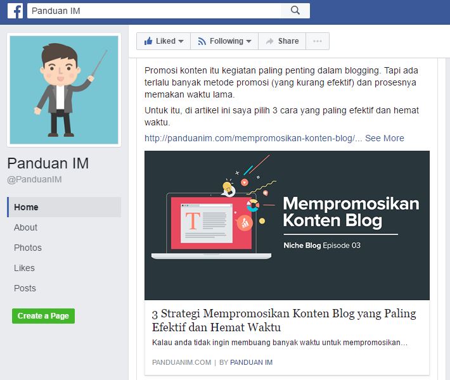The width and height of the screenshot is (450, 380).
Task: Open the About section
Action: 25,227
